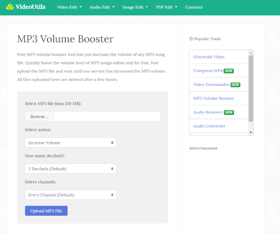Viewport: 280px width, 234px height.
Task: Click the MP3 Volume Booster page heading
Action: pyautogui.click(x=65, y=39)
